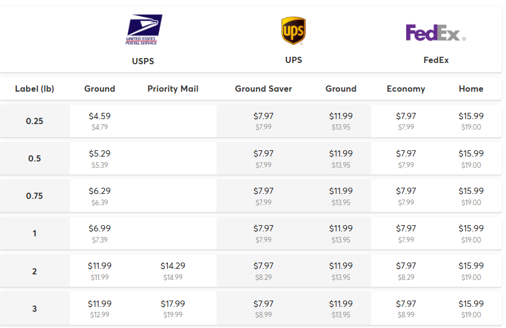Choose the $14.29 Priority Mail rate
506x328 pixels.
coord(173,266)
